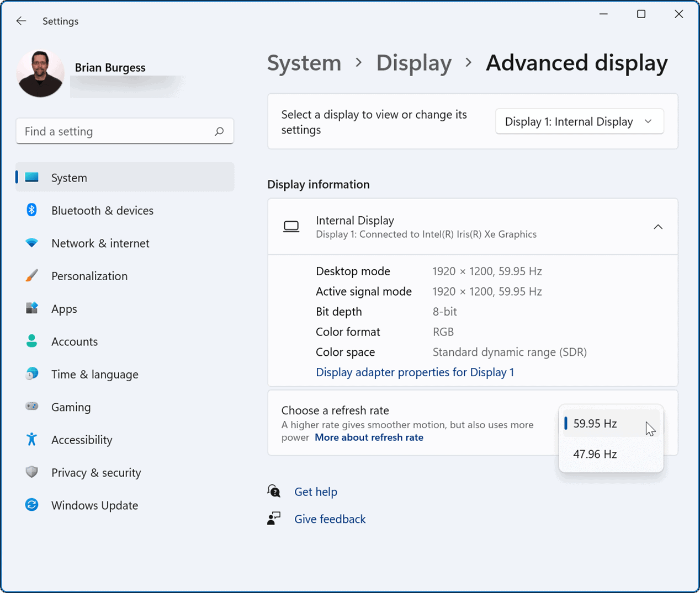Open More about refresh rate link
Viewport: 700px width, 593px height.
tap(369, 437)
